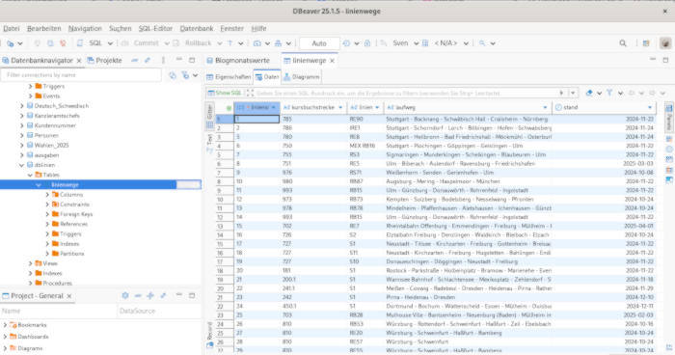This screenshot has width=675, height=355.
Task: Select the Diagrams project folder
Action: (30, 348)
